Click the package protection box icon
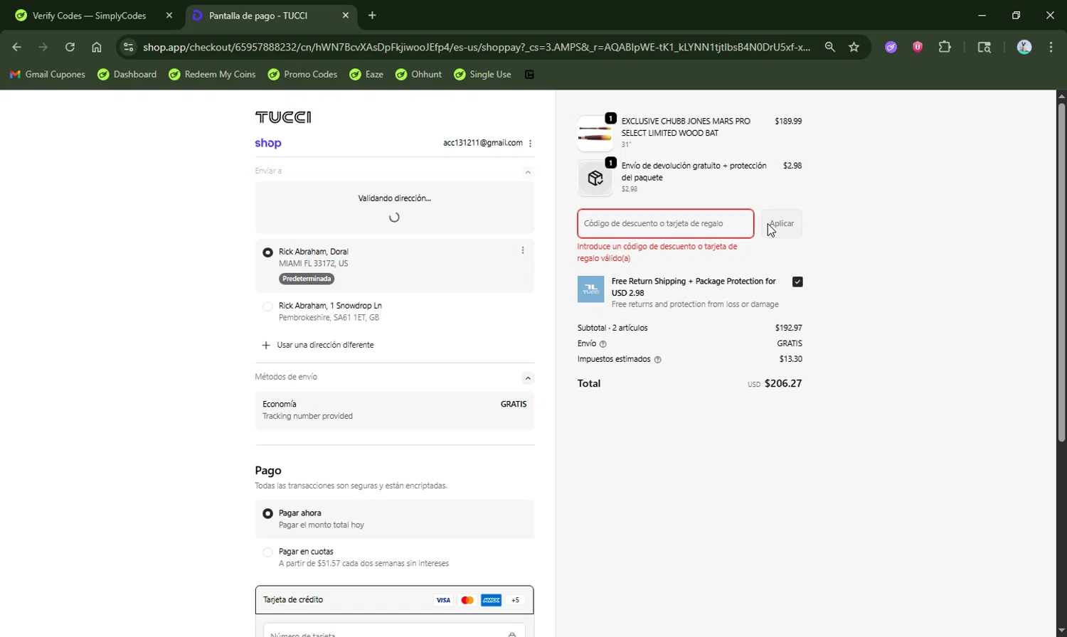Image resolution: width=1067 pixels, height=637 pixels. pos(595,178)
